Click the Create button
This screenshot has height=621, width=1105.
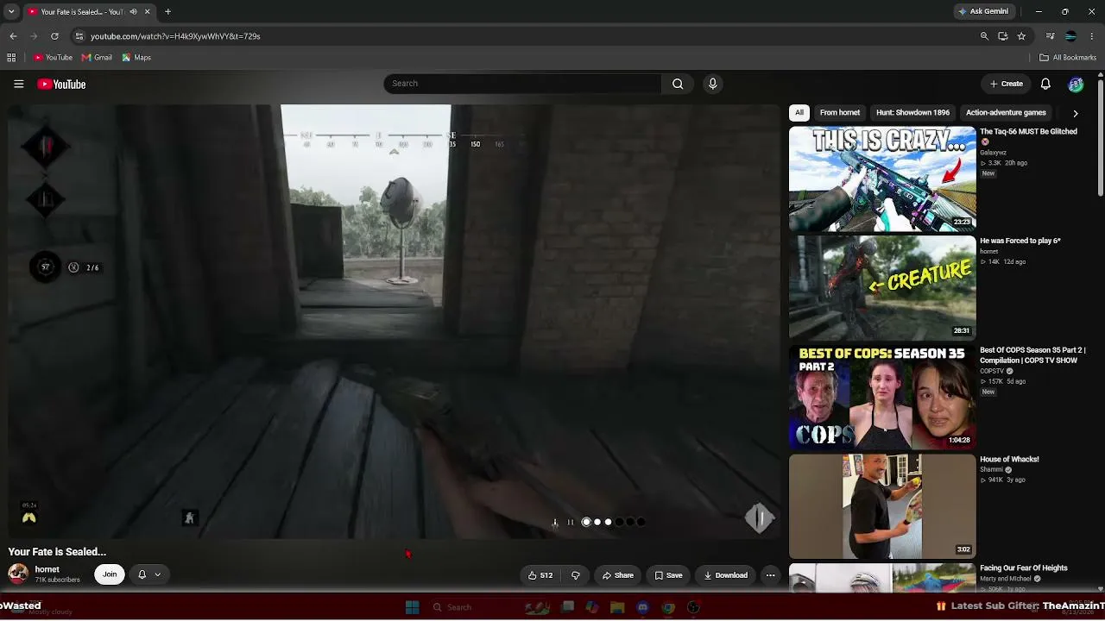click(x=1007, y=84)
